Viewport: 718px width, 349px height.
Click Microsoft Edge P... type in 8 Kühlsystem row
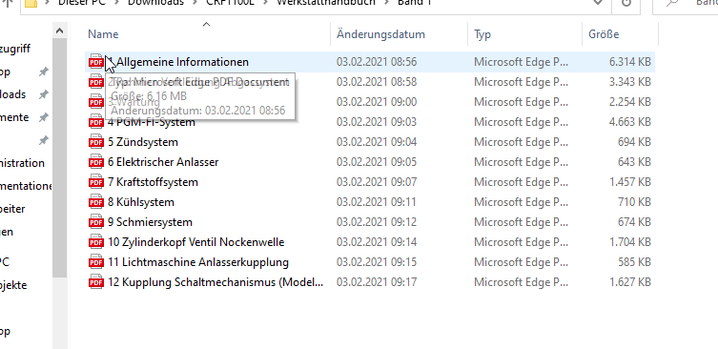(x=522, y=202)
